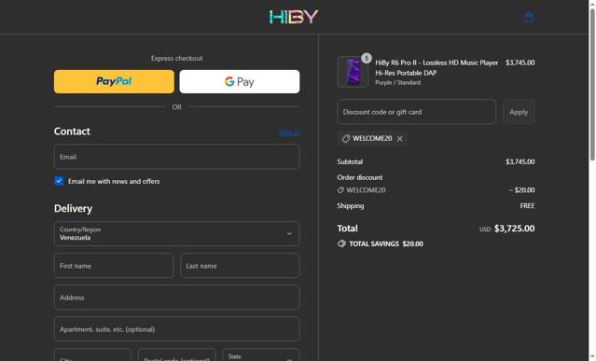Click the Subtotal $3,745.00 value
The height and width of the screenshot is (361, 596).
[520, 162]
